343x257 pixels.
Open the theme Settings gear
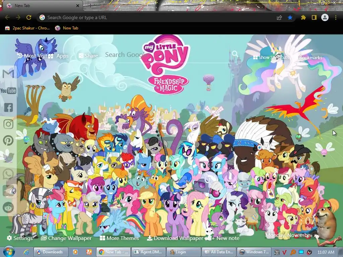20,238
